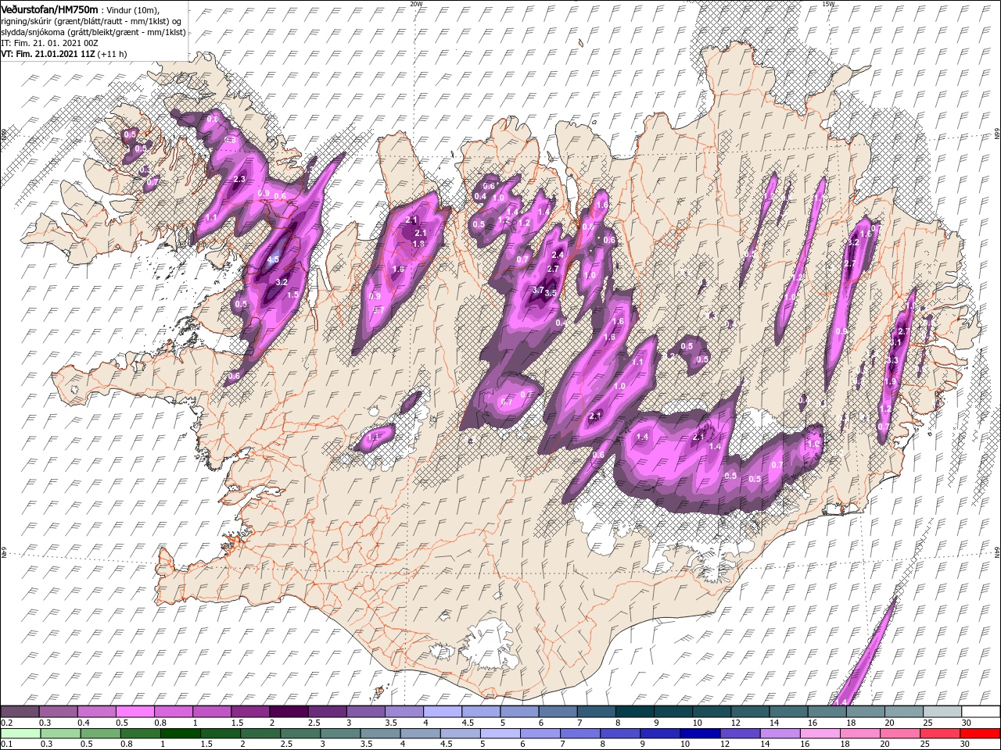Pick the deep blue 10–12 rain swatch
Viewport: 1001px width, 750px height.
tap(698, 733)
